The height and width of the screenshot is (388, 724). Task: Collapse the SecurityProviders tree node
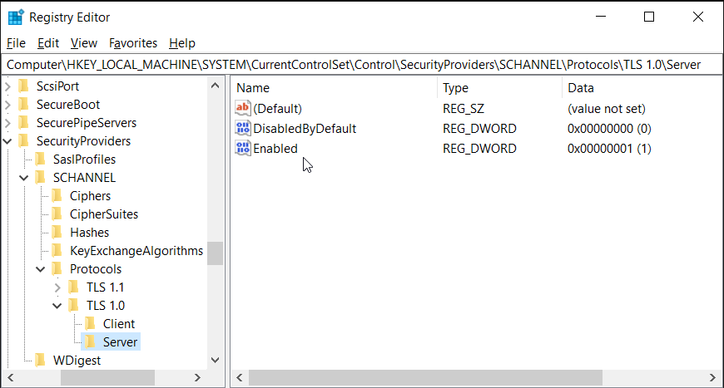pyautogui.click(x=7, y=141)
